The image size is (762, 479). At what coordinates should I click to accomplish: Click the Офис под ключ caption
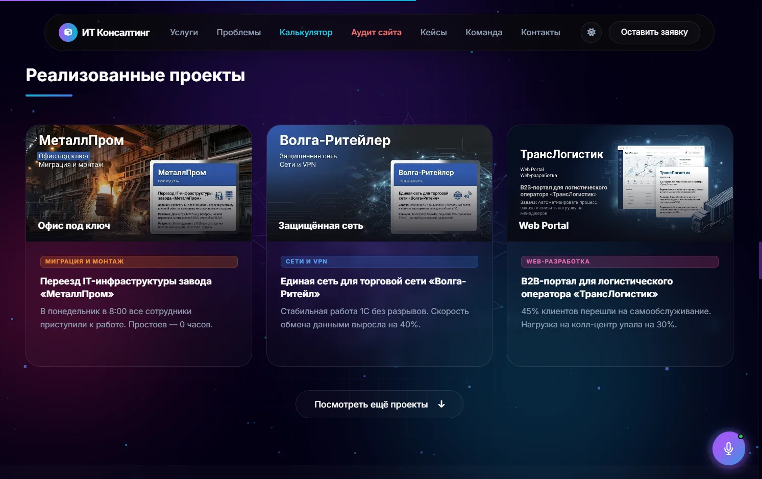74,225
